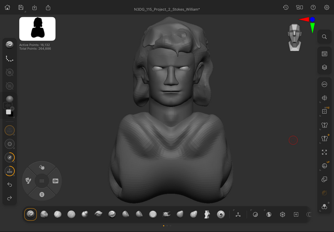Open the interface layout icon
The image size is (334, 232).
(299, 8)
